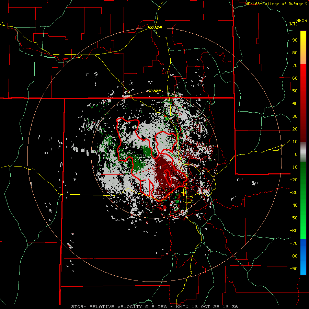This screenshot has height=309, width=309.
Task: Select the -10 value on velocity scale
Action: point(294,167)
